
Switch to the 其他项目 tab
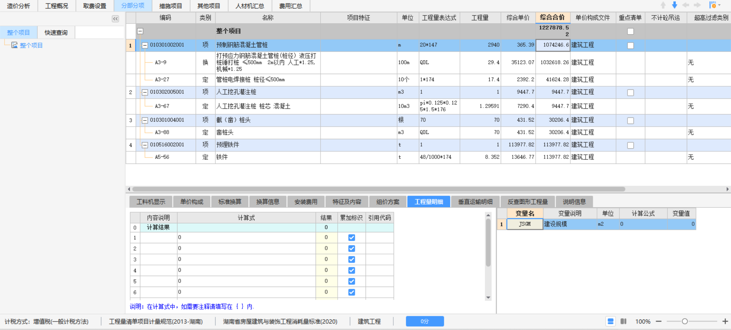(x=209, y=6)
